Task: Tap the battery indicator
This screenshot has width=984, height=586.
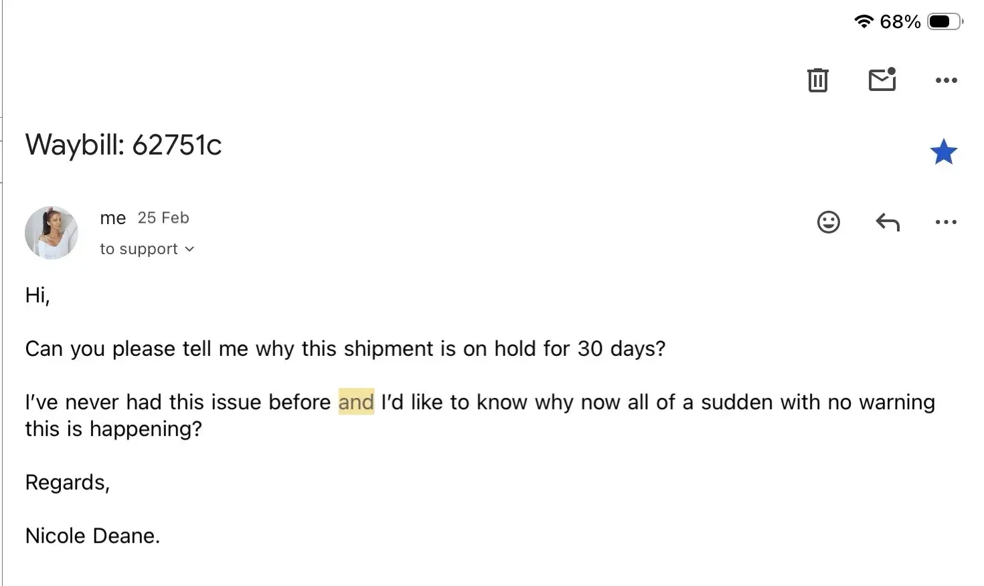Action: click(x=944, y=21)
